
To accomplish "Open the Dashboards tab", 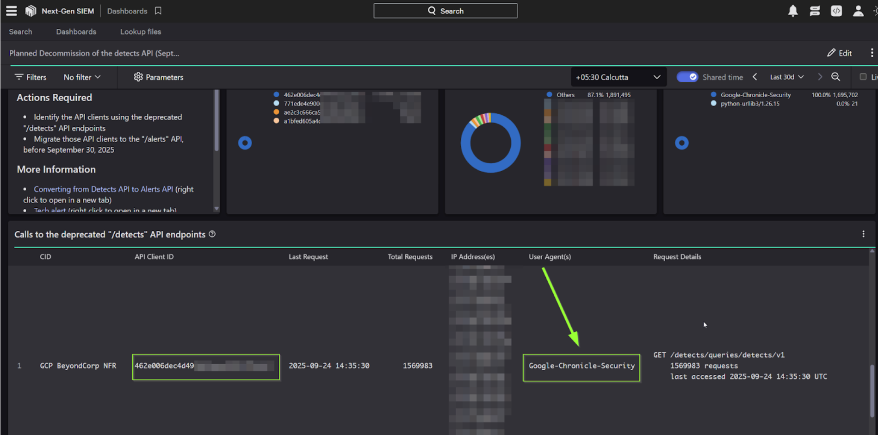I will [x=76, y=31].
